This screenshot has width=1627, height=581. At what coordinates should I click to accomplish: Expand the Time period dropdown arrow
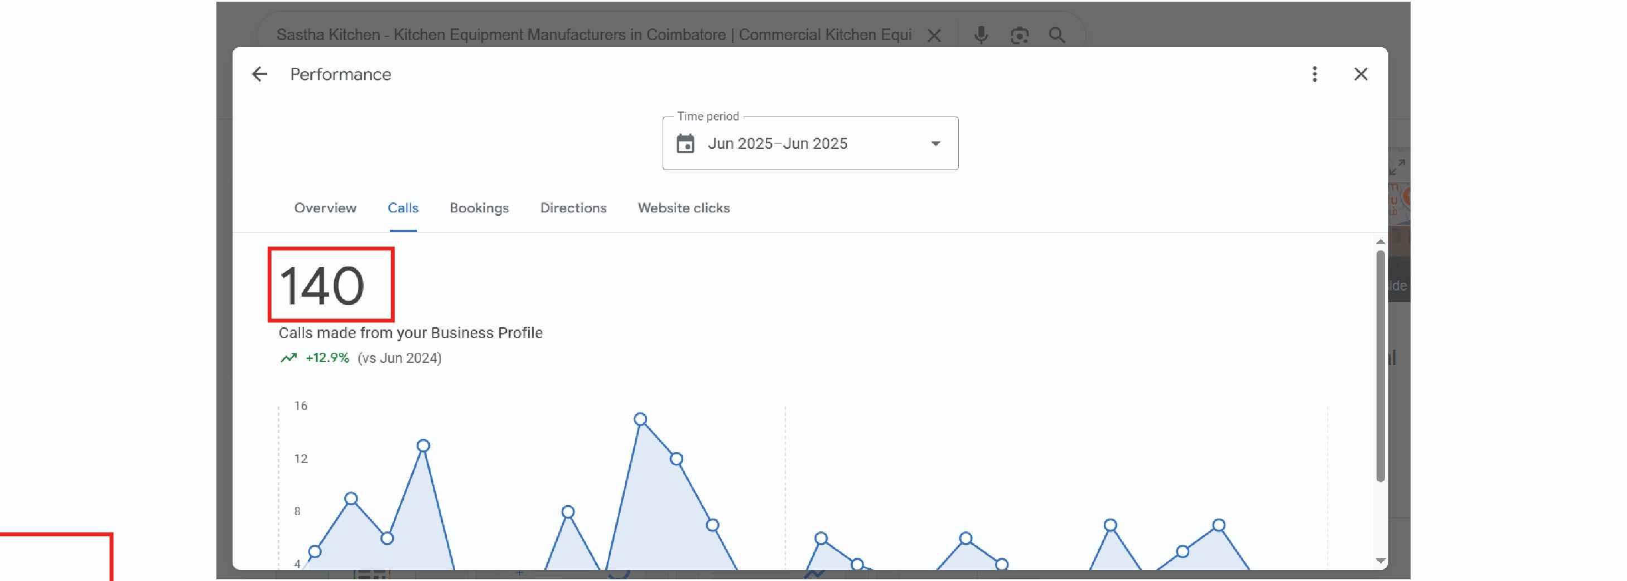[935, 144]
